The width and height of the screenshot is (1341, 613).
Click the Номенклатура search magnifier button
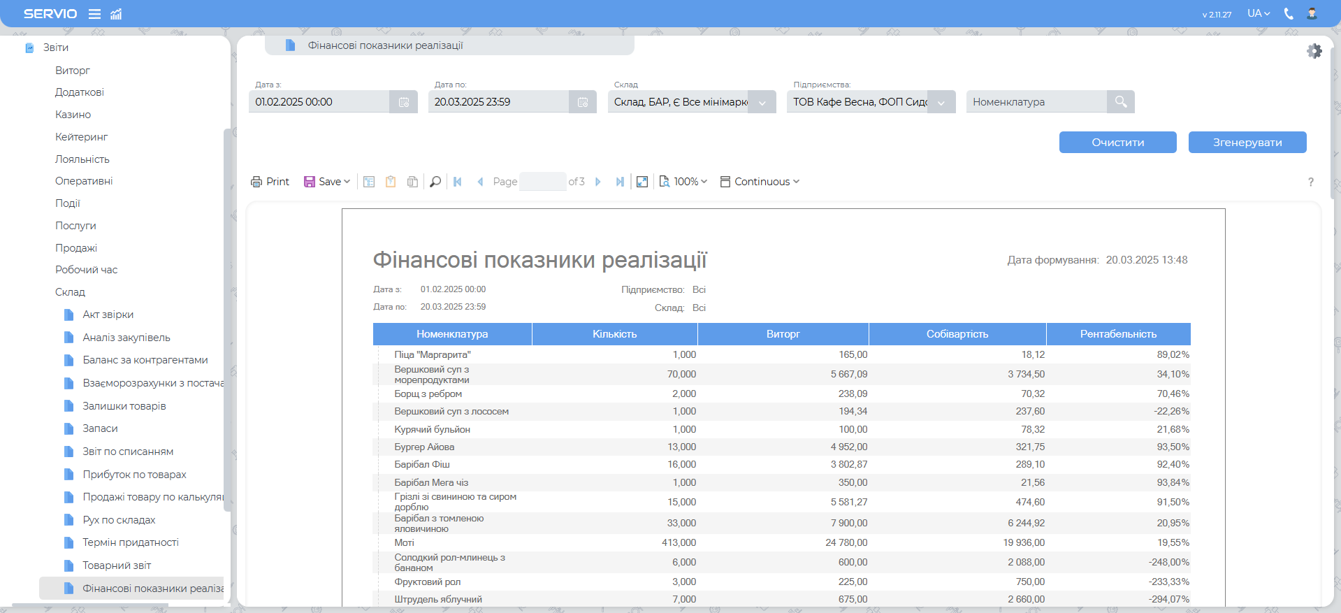[1120, 102]
